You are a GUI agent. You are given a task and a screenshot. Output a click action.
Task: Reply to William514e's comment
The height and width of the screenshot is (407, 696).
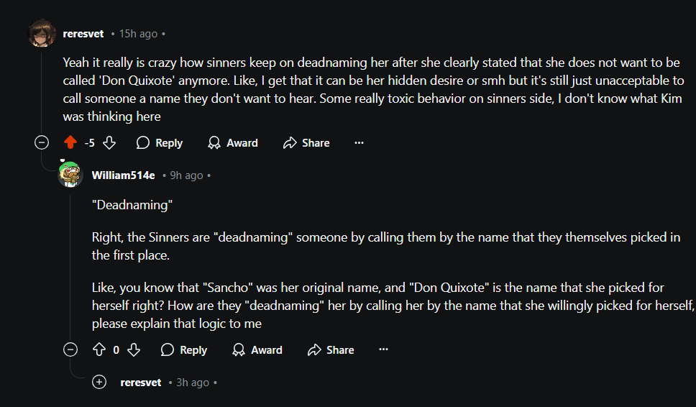click(x=184, y=350)
